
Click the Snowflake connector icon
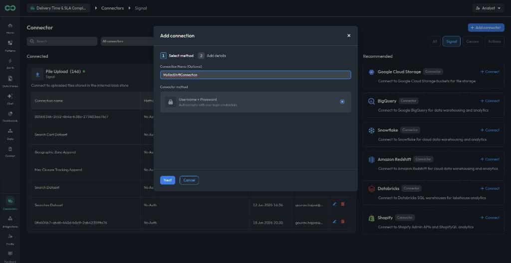[x=371, y=130]
